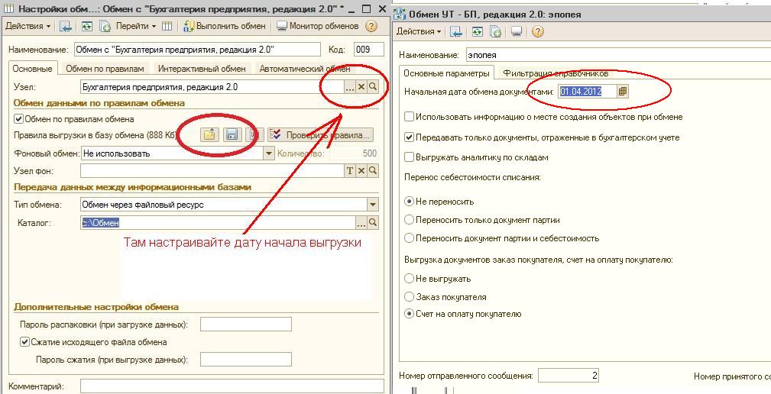Clear the Узел field with X button

click(361, 87)
